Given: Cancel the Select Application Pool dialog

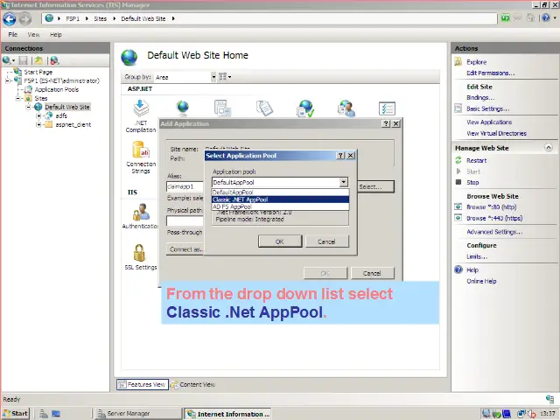Looking at the screenshot, I should (326, 241).
